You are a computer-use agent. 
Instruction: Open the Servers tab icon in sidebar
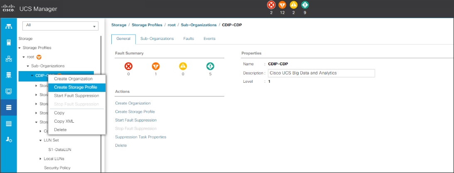point(9,42)
